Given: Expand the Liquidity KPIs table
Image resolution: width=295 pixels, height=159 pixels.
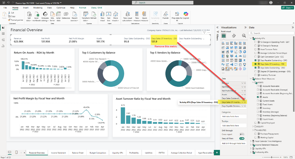Looking at the screenshot, I should [251, 149].
